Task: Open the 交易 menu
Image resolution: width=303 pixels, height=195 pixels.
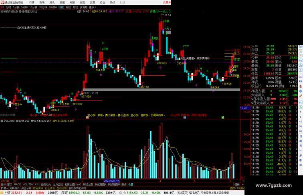Action: pyautogui.click(x=92, y=2)
